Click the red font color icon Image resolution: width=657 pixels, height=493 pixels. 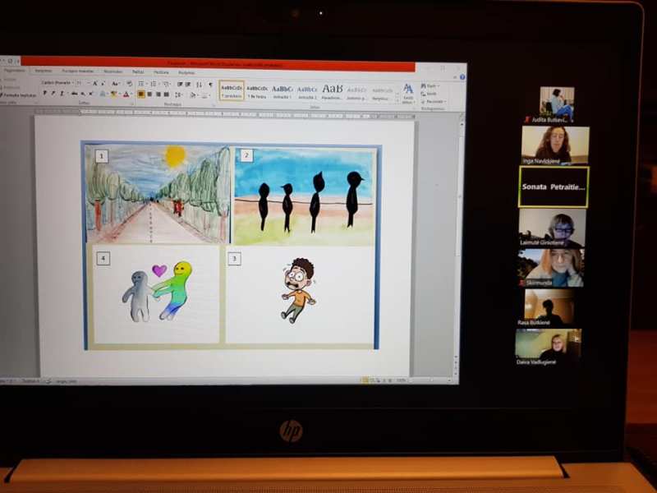(x=126, y=94)
